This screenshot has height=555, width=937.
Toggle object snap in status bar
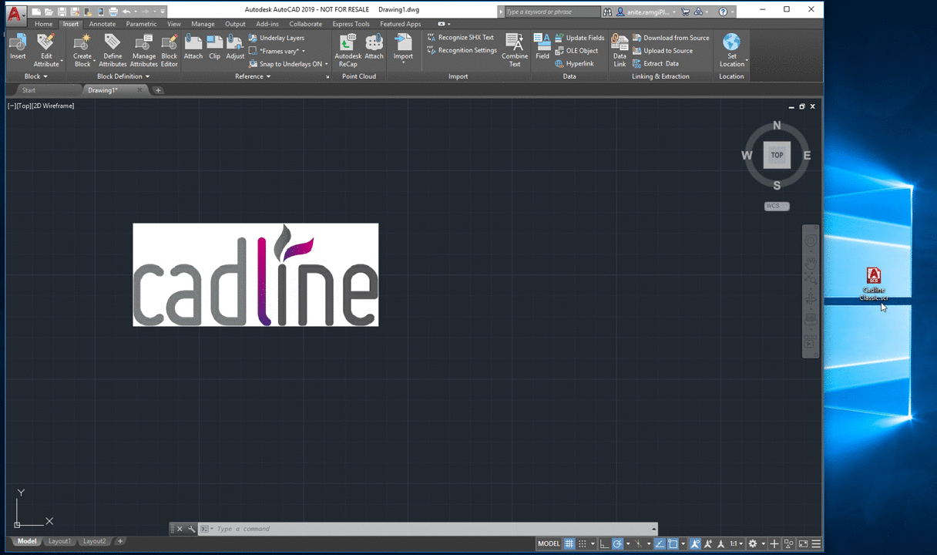673,543
